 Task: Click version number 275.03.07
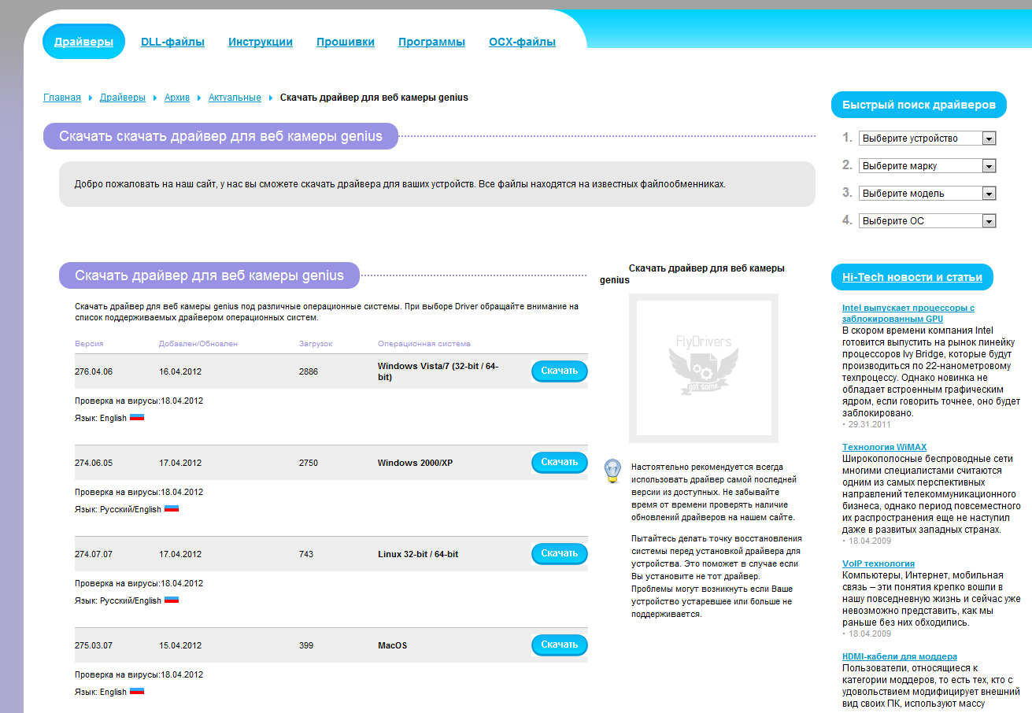pyautogui.click(x=94, y=645)
